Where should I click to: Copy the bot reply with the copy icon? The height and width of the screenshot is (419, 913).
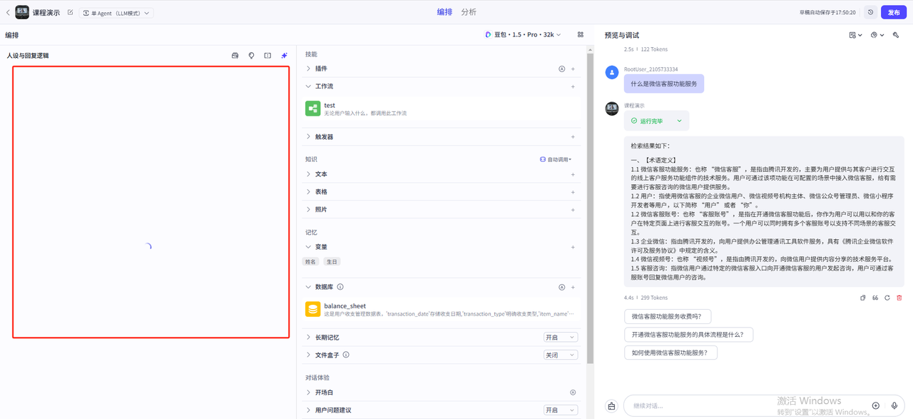863,298
